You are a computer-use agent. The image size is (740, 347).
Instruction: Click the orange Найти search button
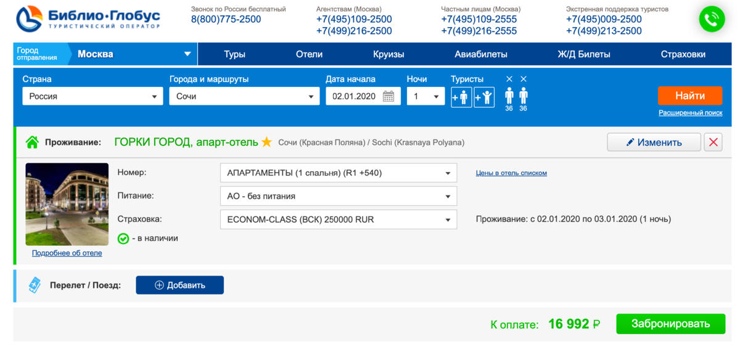[x=690, y=96]
